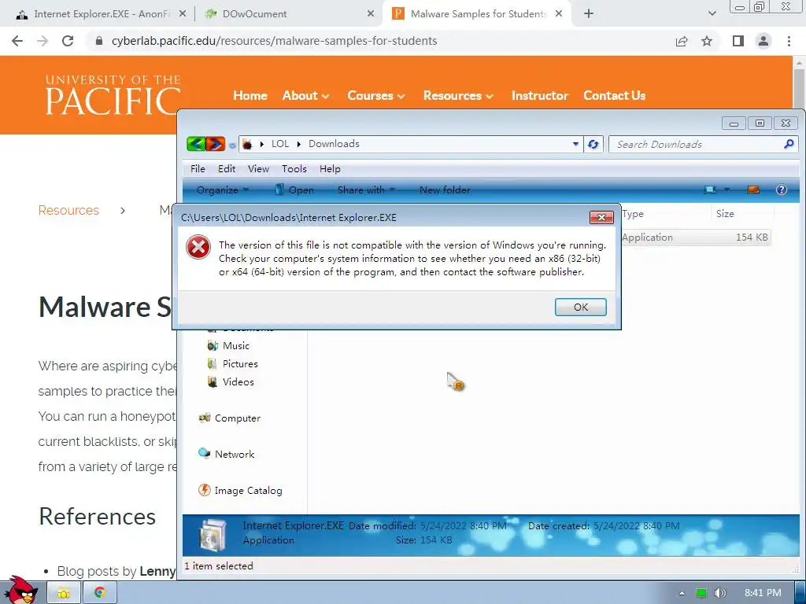Screen dimensions: 806x604
Task: Open the Instructor nav link
Action: tap(540, 95)
